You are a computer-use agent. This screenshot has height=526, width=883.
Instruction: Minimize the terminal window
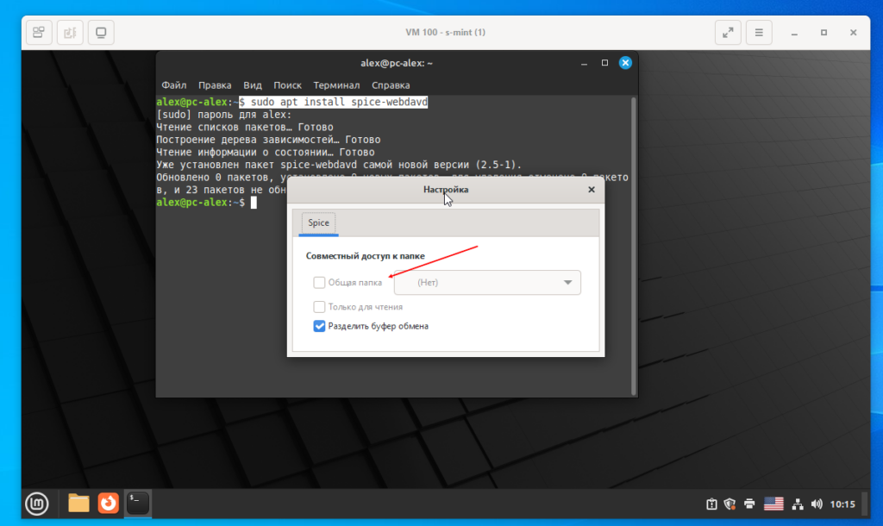tap(584, 63)
